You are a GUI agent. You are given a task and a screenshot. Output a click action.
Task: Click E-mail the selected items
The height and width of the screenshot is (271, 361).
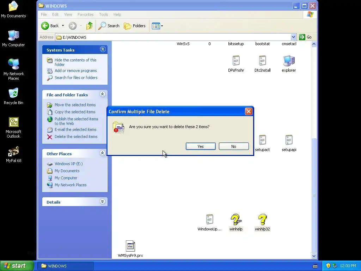click(75, 130)
